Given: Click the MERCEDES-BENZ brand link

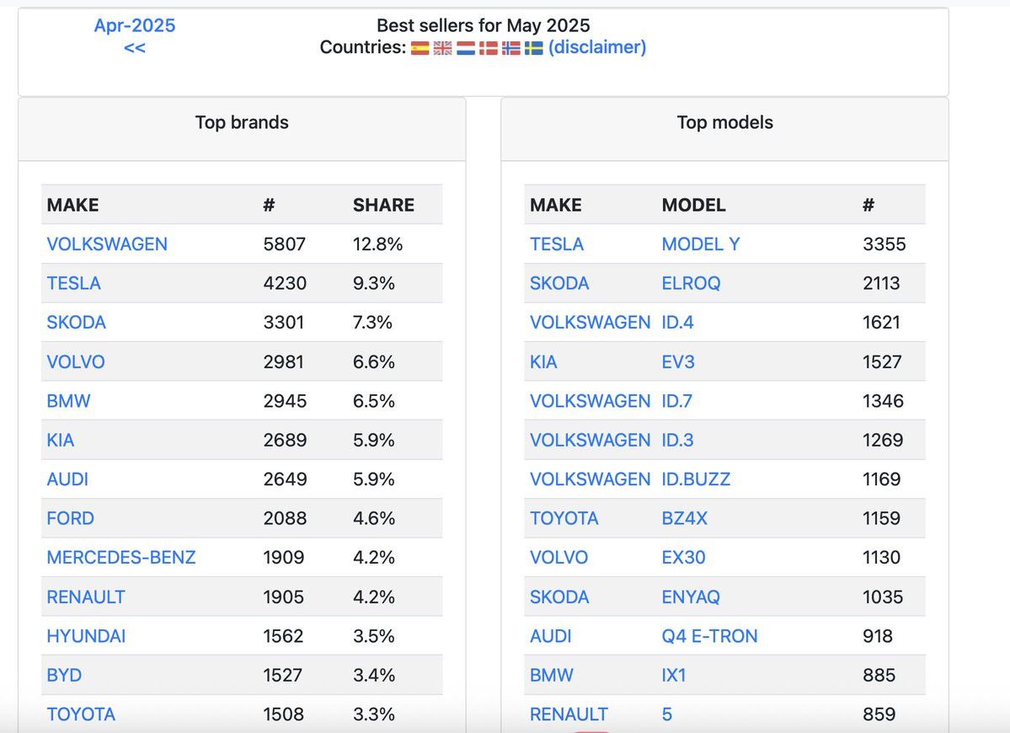Looking at the screenshot, I should point(121,558).
